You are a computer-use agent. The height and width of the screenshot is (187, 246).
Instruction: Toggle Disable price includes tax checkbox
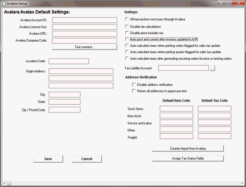tap(127, 33)
